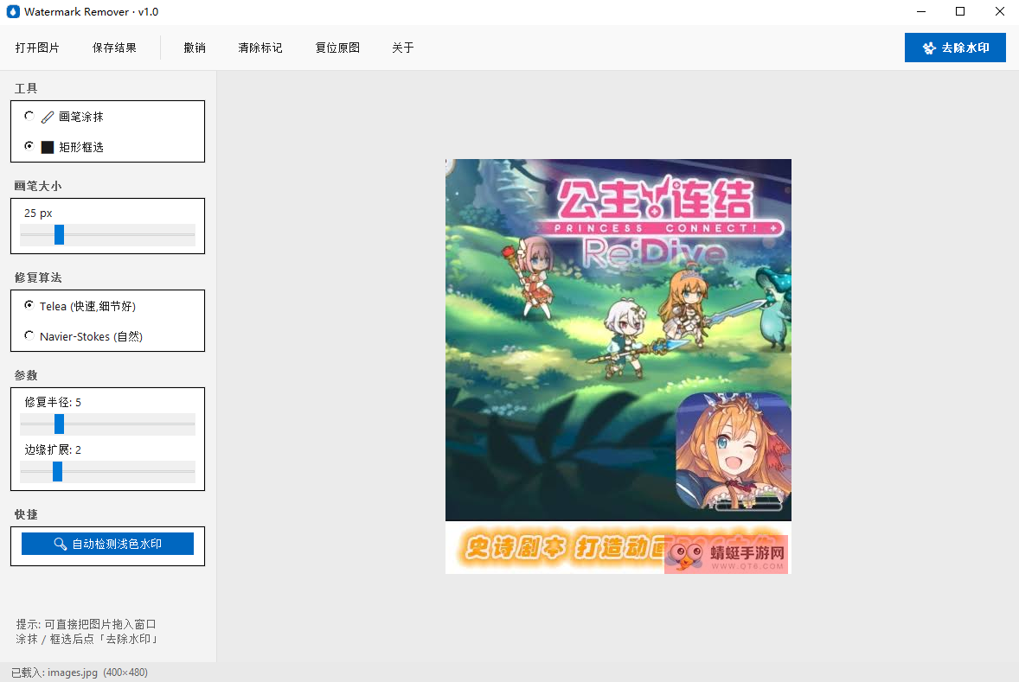Click the brush pencil icon beside 画笔涂抹

(48, 117)
